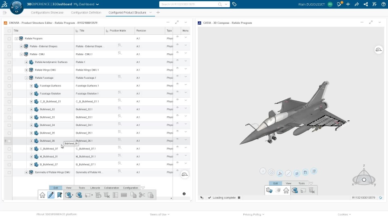Add a new dashboard tab with plus
Screen dimensions: 388x218
pyautogui.click(x=158, y=13)
